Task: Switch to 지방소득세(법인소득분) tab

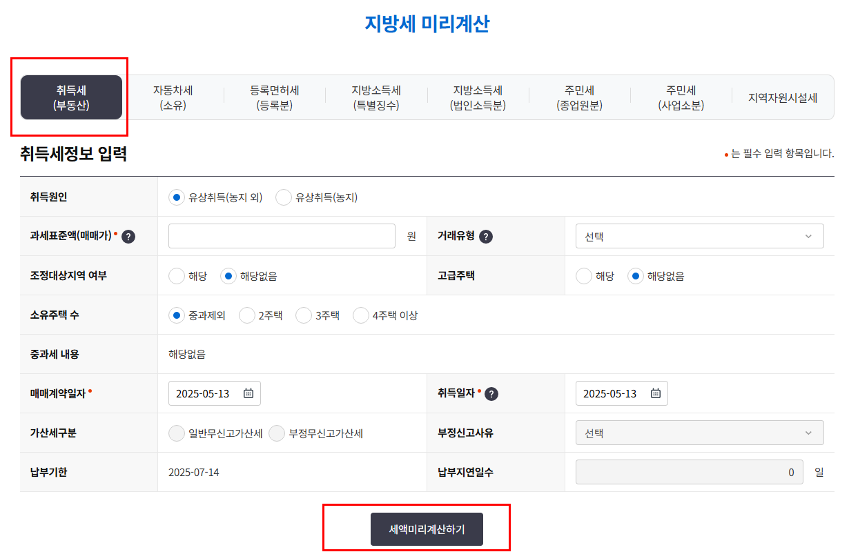Action: click(x=478, y=97)
